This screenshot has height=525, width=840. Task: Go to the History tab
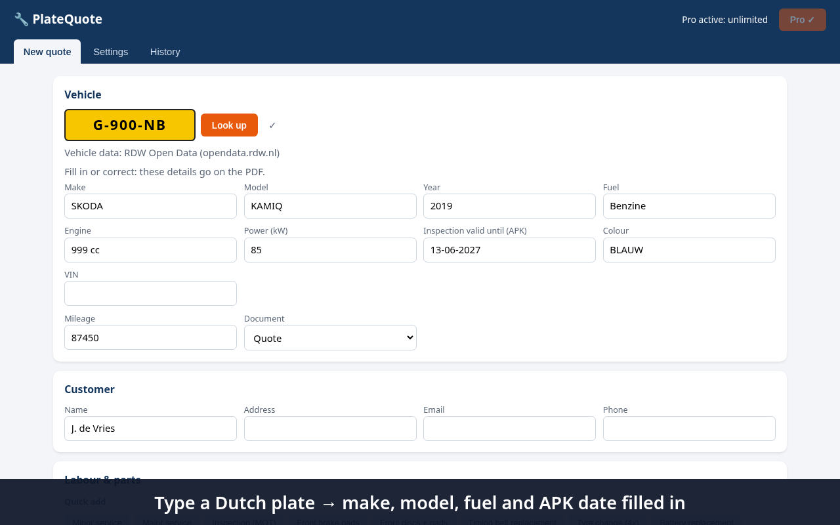click(165, 51)
